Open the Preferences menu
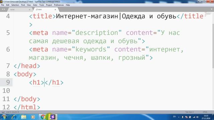214x120 pixels. click(x=59, y=5)
